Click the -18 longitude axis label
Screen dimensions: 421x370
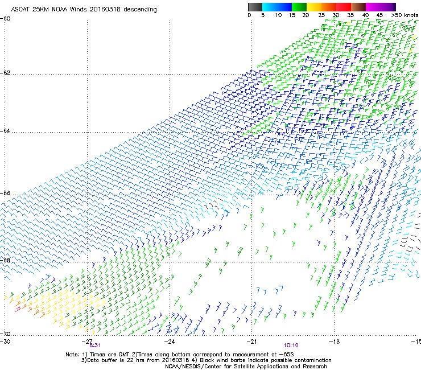point(334,342)
